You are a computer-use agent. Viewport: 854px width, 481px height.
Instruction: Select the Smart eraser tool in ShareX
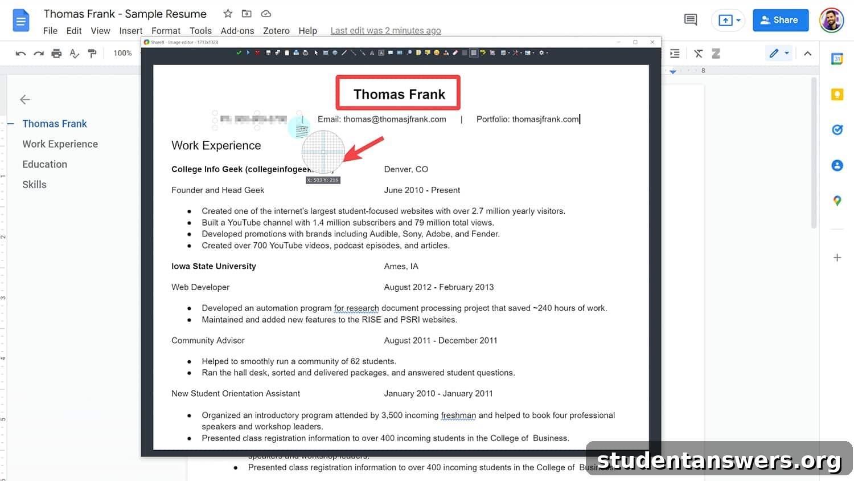455,52
